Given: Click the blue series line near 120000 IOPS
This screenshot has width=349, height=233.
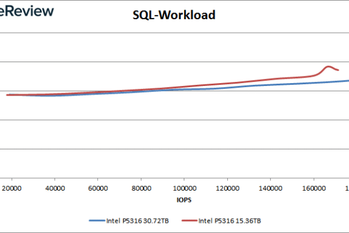Looking at the screenshot, I should point(227,88).
